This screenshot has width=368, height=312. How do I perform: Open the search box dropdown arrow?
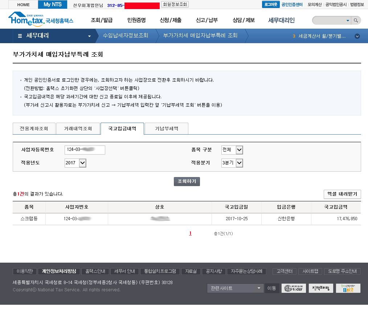pos(348,21)
